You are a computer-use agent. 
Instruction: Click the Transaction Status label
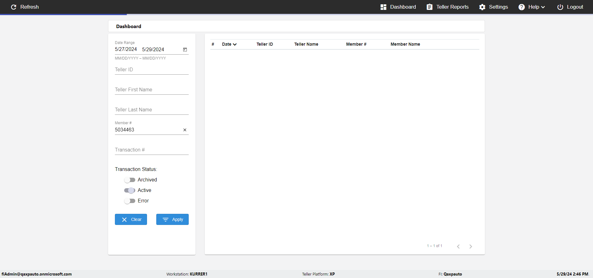(136, 169)
